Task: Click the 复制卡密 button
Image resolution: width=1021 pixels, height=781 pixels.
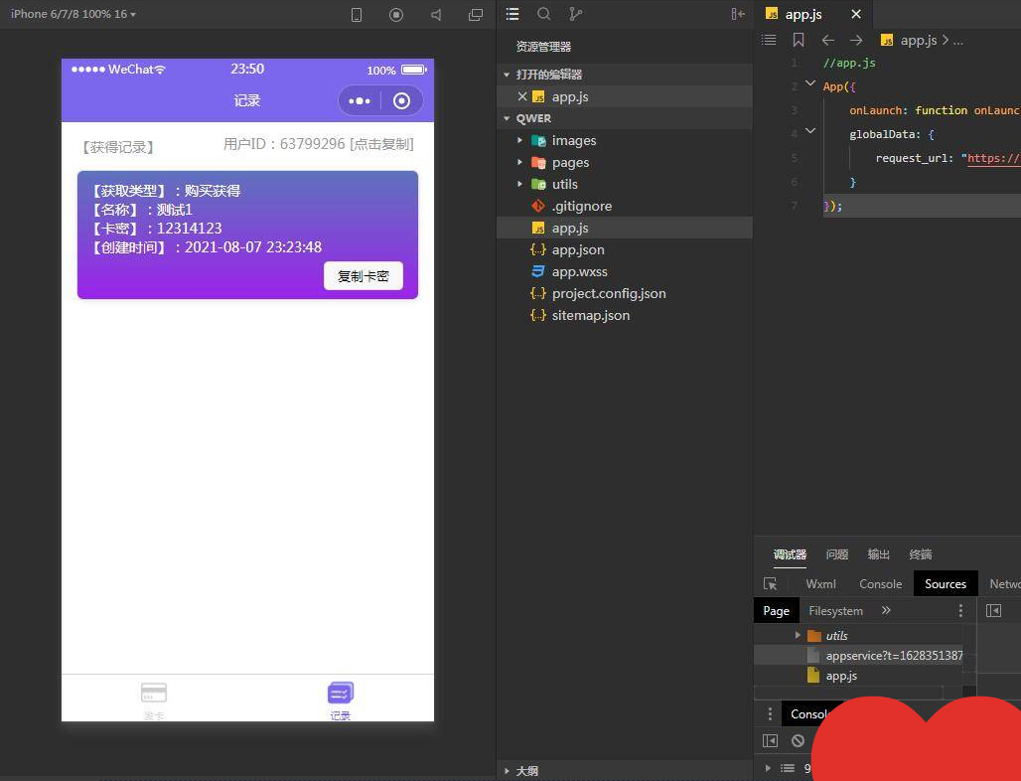Action: coord(364,276)
